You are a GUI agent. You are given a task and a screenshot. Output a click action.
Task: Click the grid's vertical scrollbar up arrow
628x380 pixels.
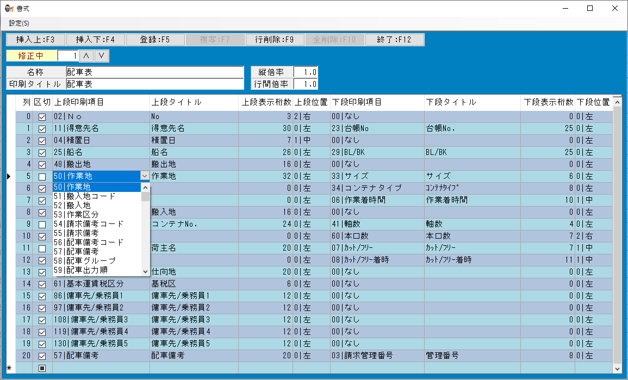pyautogui.click(x=617, y=102)
